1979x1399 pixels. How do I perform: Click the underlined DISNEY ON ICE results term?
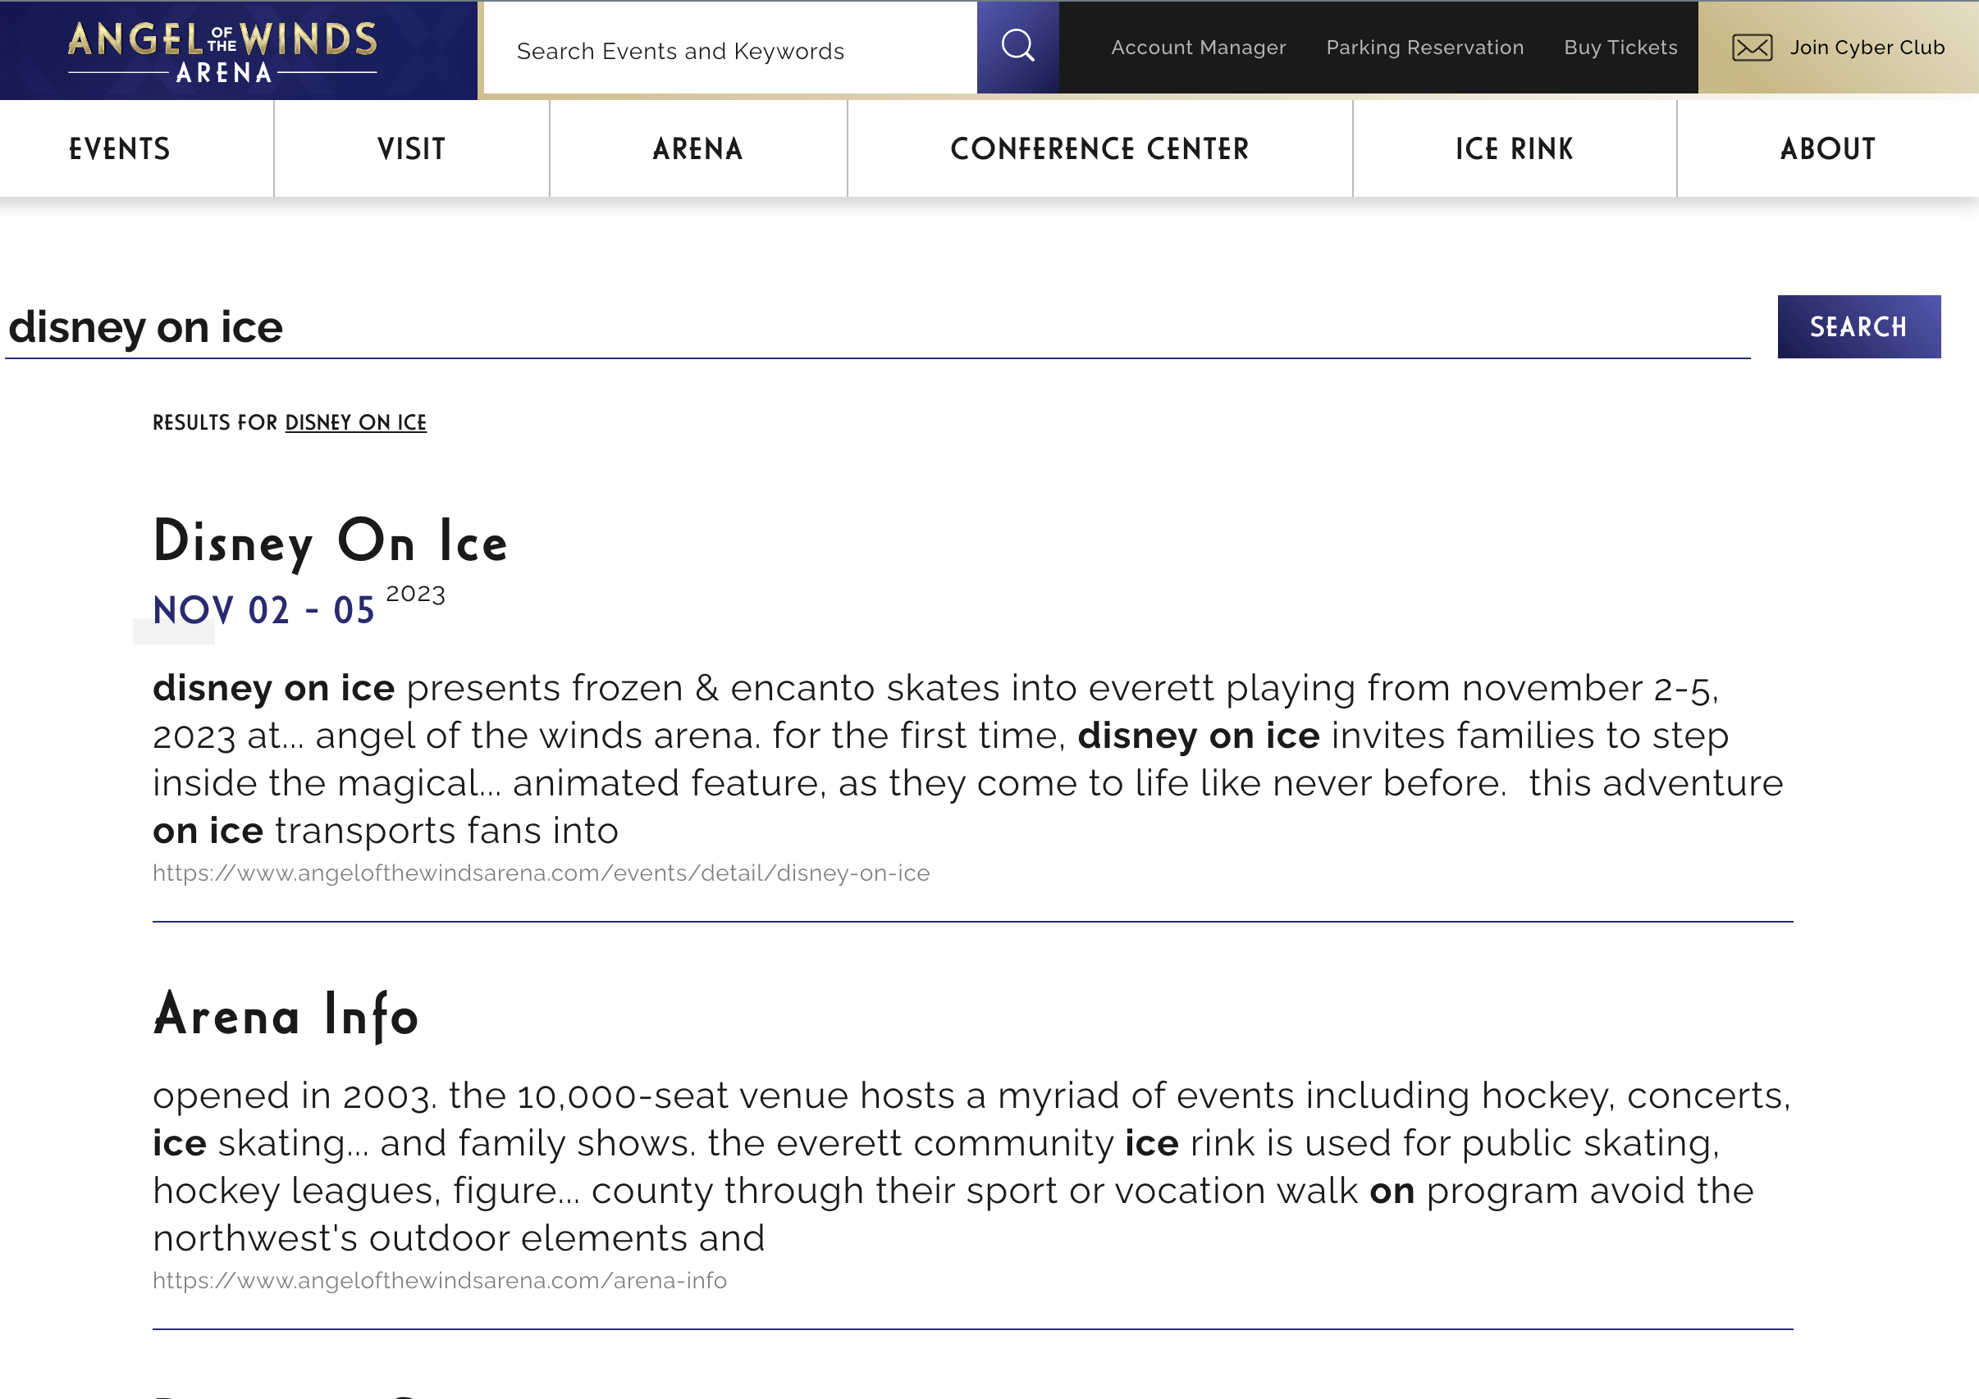coord(356,422)
